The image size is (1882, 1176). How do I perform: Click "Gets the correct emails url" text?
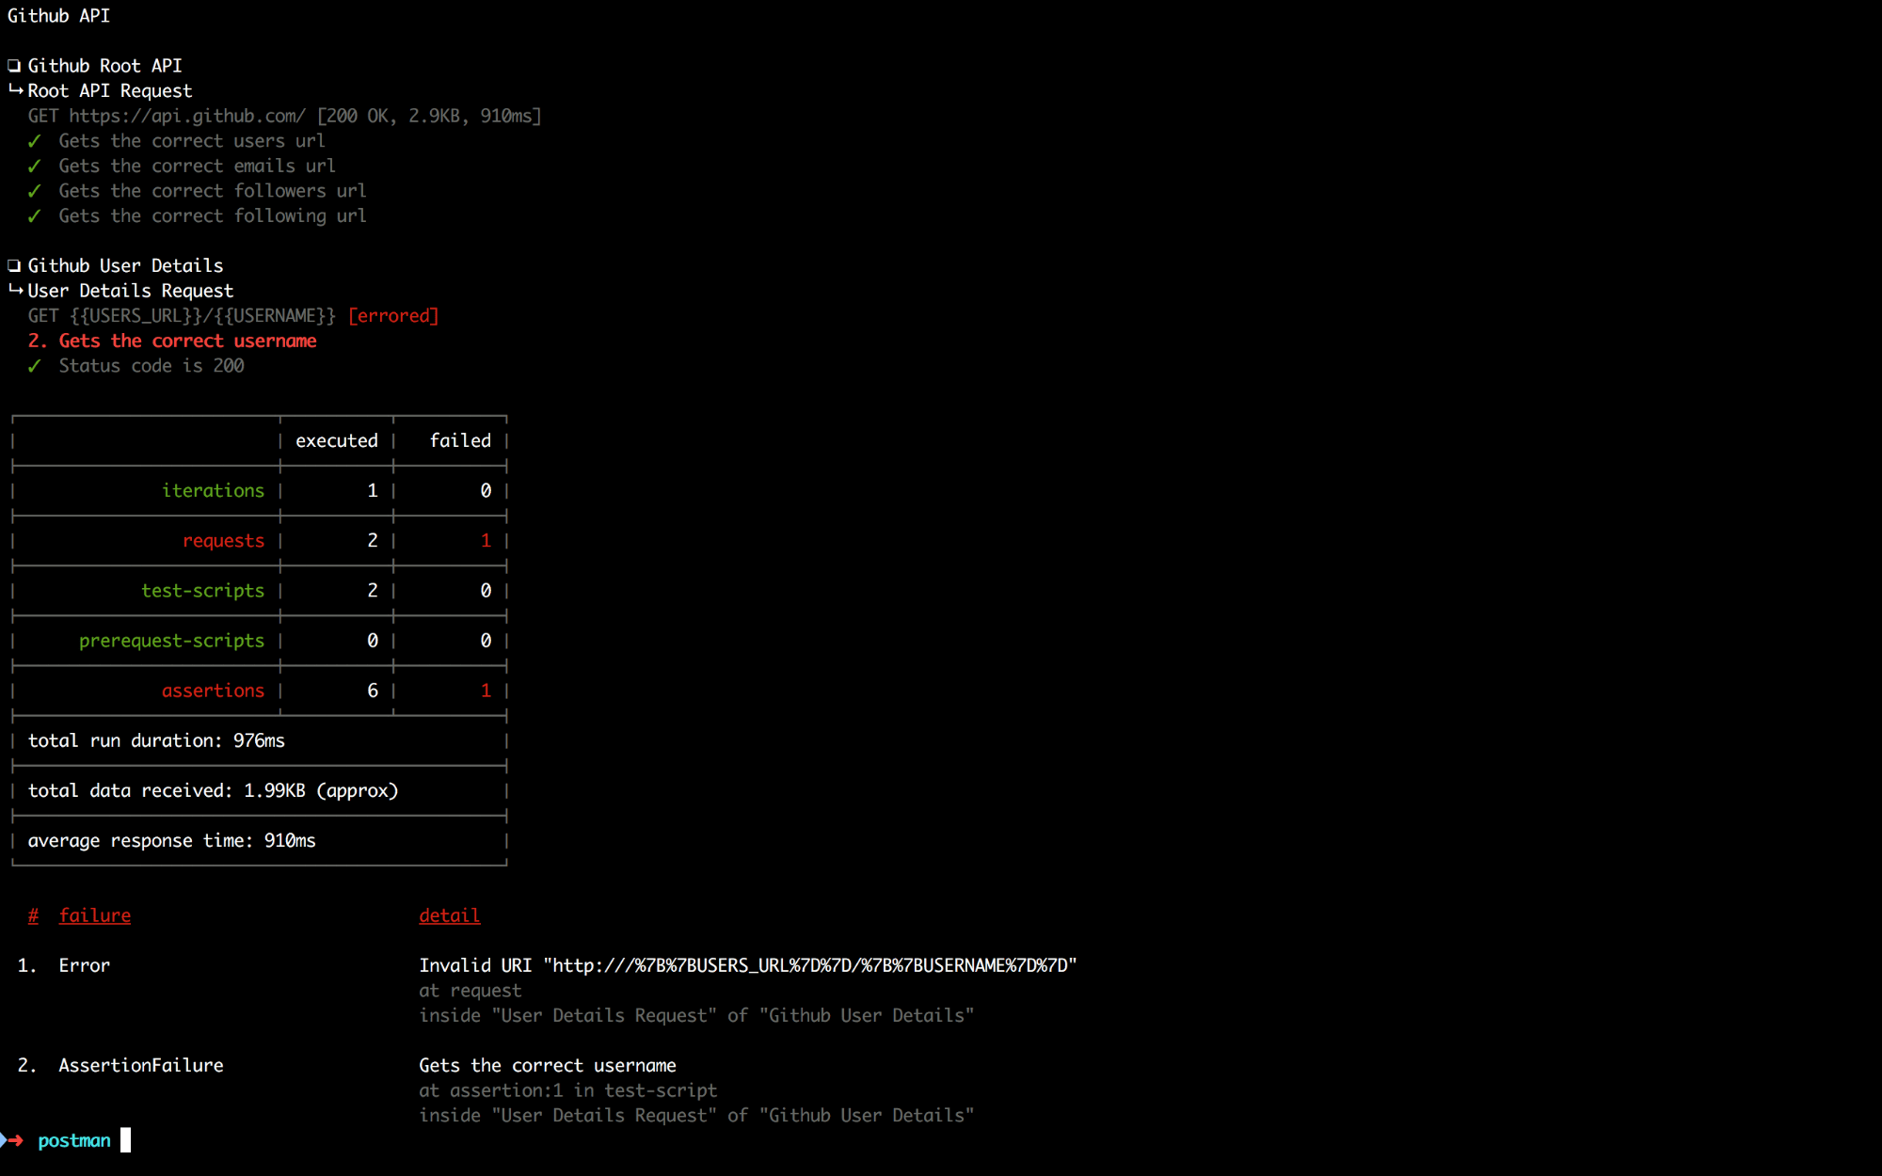tap(197, 167)
